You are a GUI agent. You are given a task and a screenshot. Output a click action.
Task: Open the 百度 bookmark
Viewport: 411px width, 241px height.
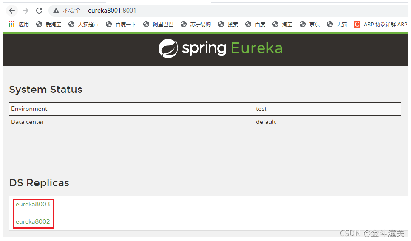coord(255,24)
